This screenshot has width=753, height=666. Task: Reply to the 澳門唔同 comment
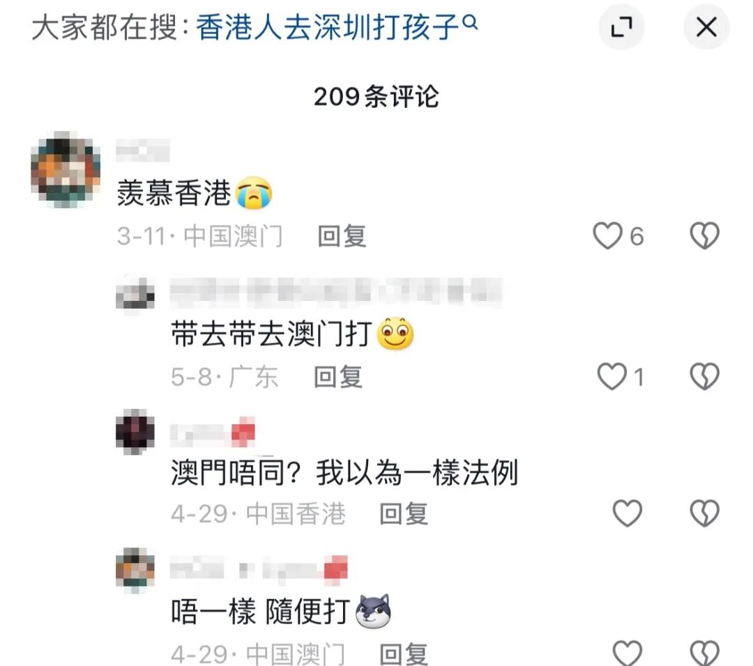pos(404,514)
